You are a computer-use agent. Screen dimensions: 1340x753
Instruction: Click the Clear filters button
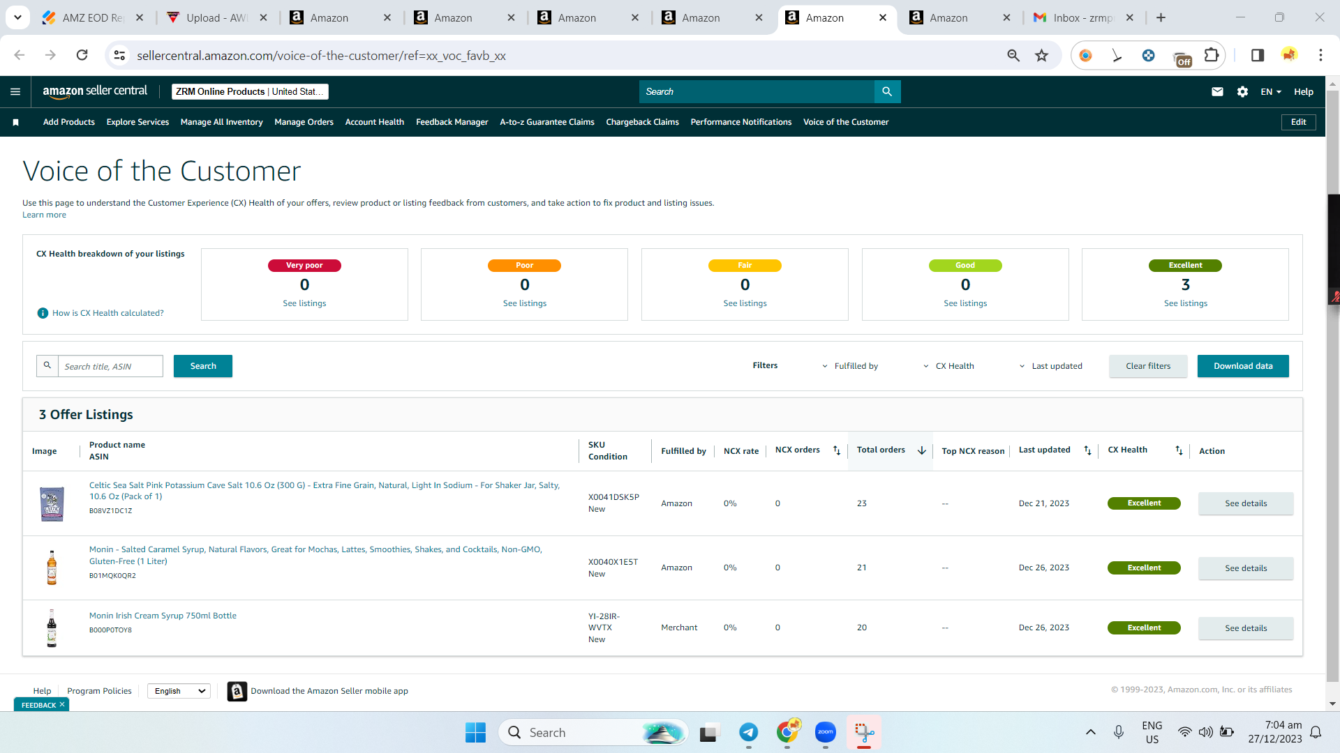1147,366
